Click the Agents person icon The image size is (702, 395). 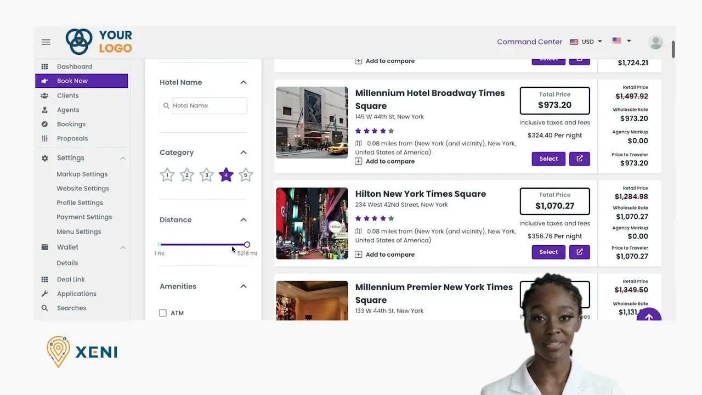click(45, 110)
